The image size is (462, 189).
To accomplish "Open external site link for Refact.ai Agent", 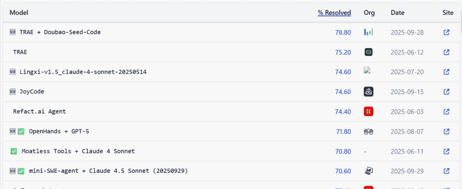I will (x=446, y=111).
